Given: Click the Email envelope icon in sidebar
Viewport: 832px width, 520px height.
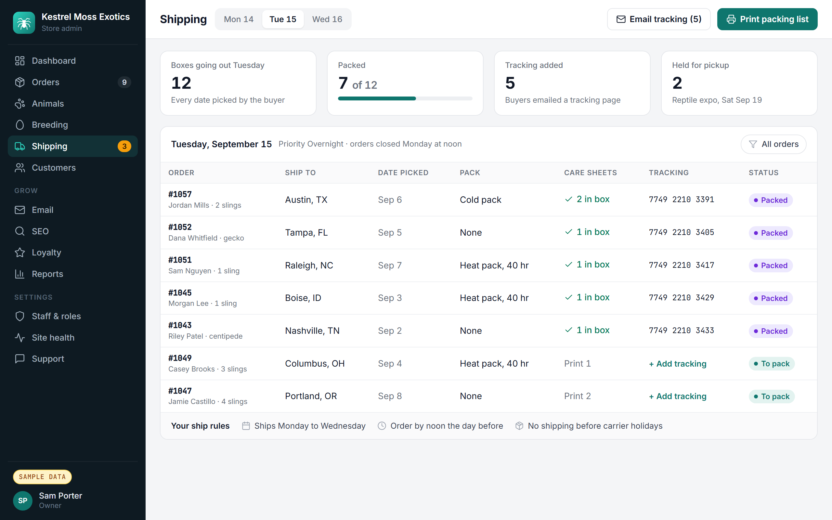Looking at the screenshot, I should click(20, 210).
